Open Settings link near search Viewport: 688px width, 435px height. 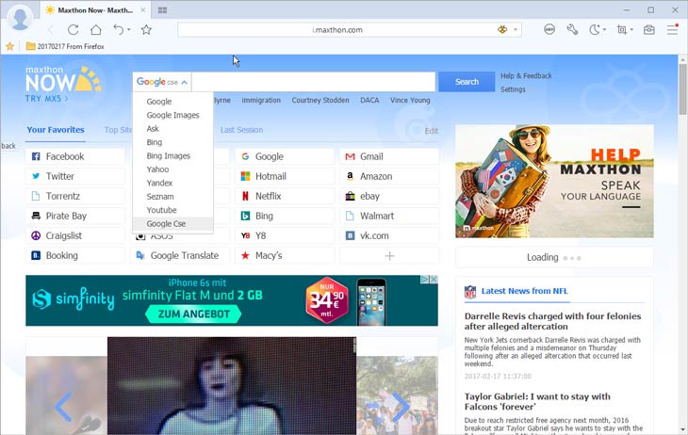[x=513, y=89]
